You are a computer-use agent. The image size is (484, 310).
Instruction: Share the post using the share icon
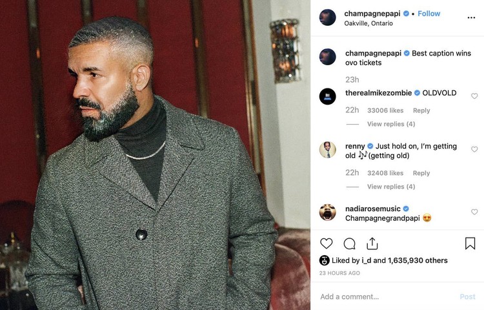(x=372, y=243)
